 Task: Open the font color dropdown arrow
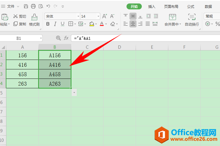point(106,24)
